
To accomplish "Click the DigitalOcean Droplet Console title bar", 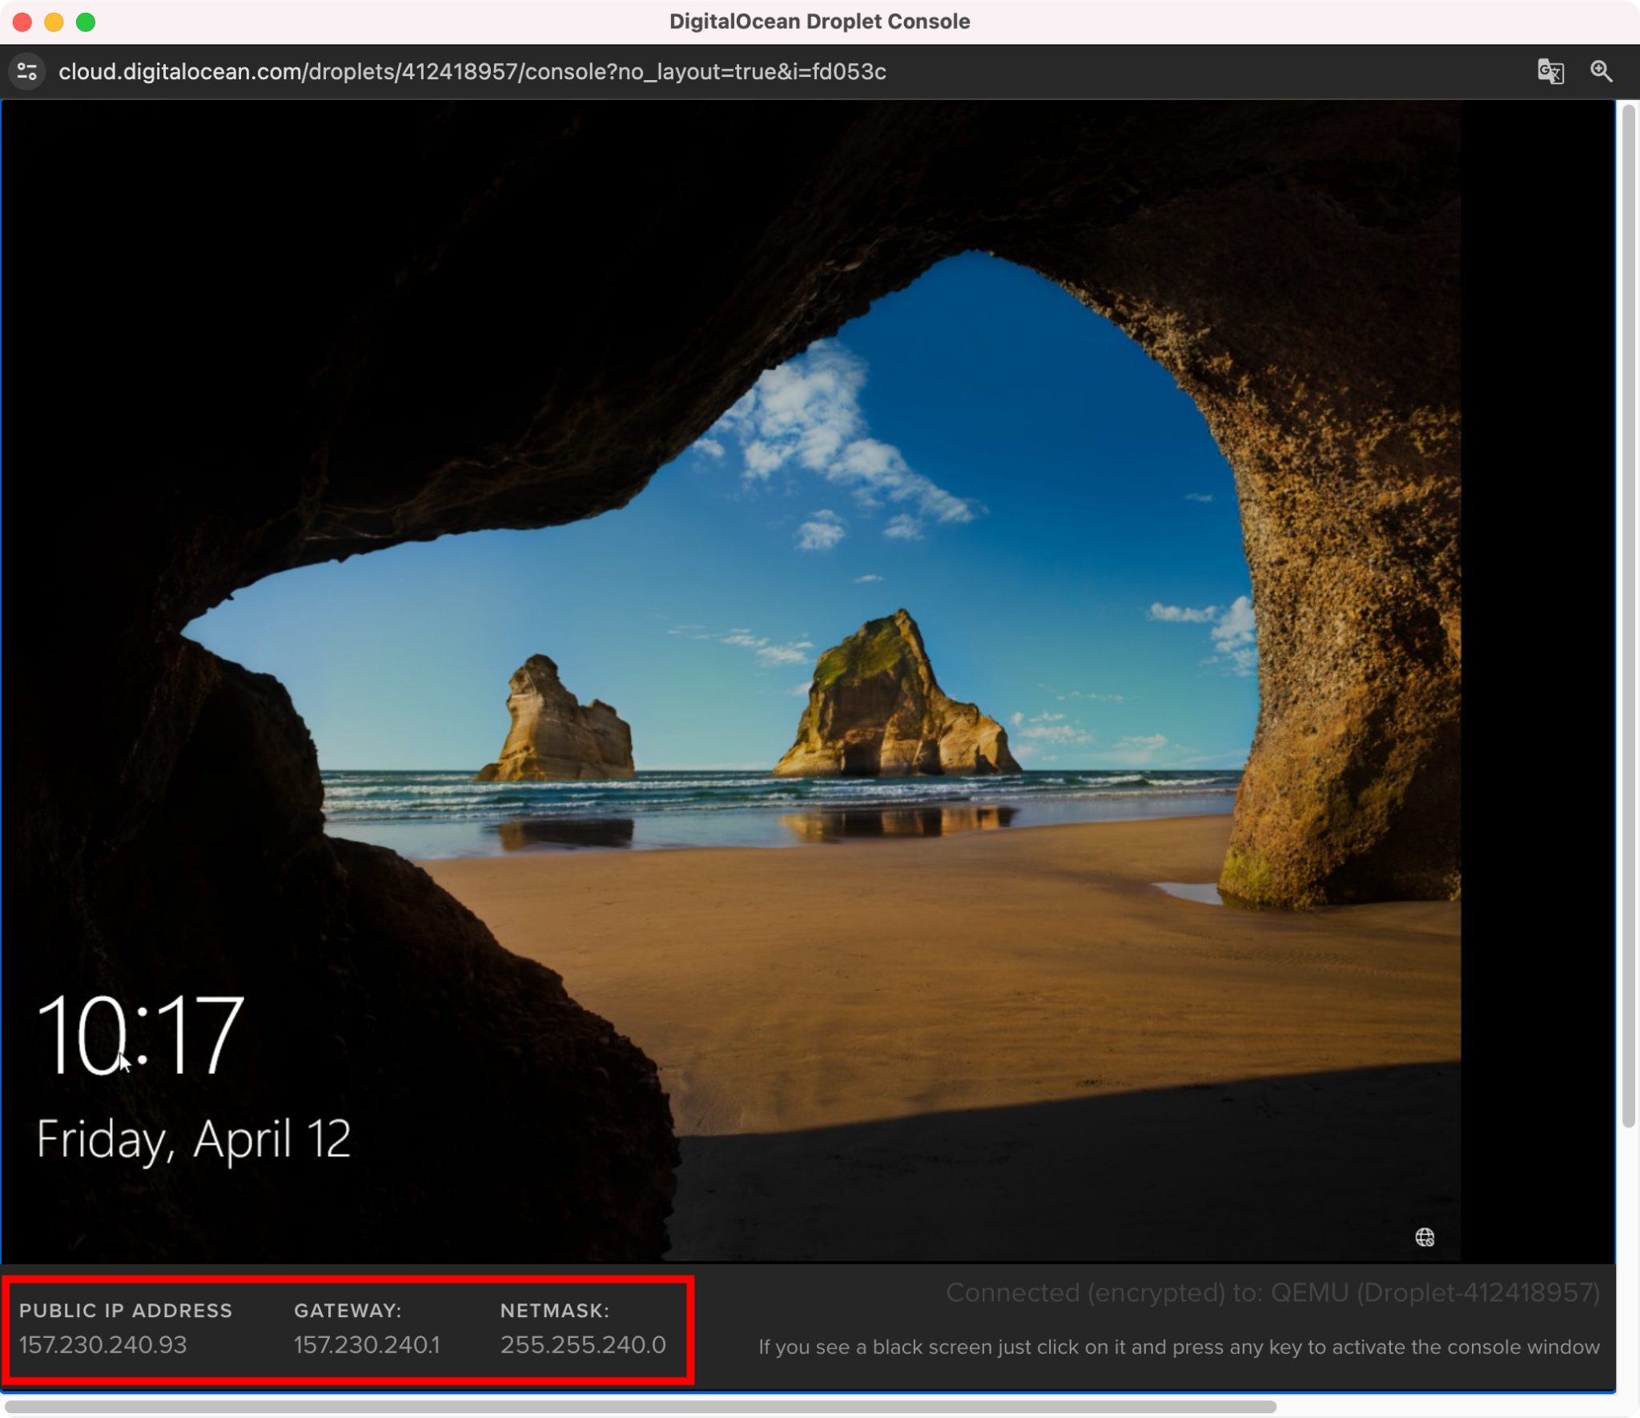I will coord(819,22).
